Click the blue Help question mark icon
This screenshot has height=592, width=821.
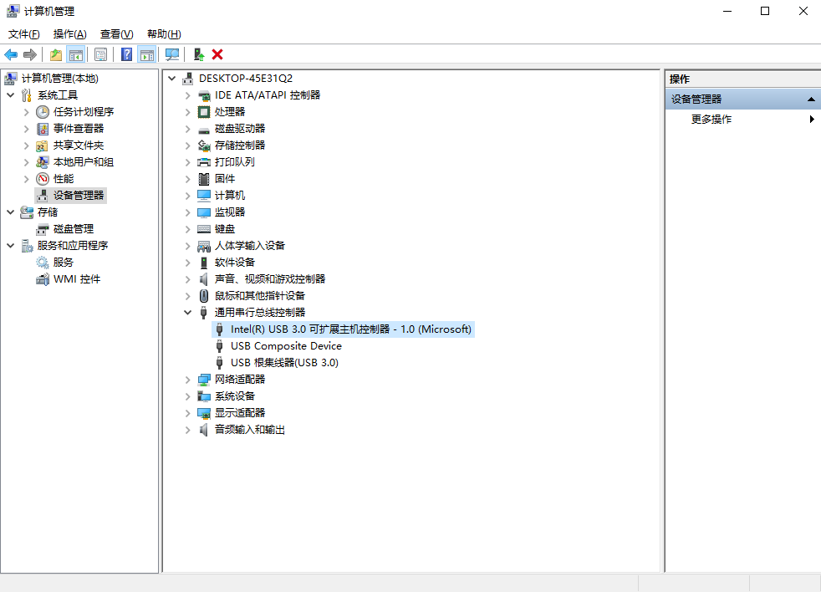tap(126, 54)
